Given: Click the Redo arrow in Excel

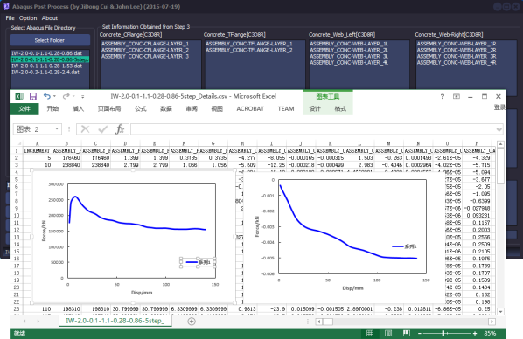Looking at the screenshot, I should coord(66,96).
